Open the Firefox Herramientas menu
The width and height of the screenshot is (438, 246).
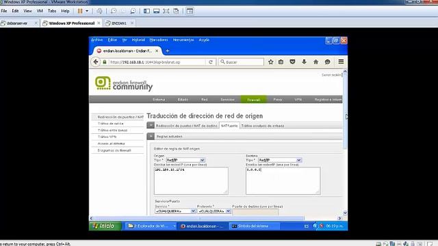(183, 40)
